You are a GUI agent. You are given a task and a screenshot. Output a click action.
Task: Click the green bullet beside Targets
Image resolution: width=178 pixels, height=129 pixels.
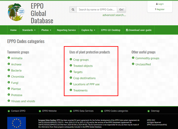coord(71,71)
